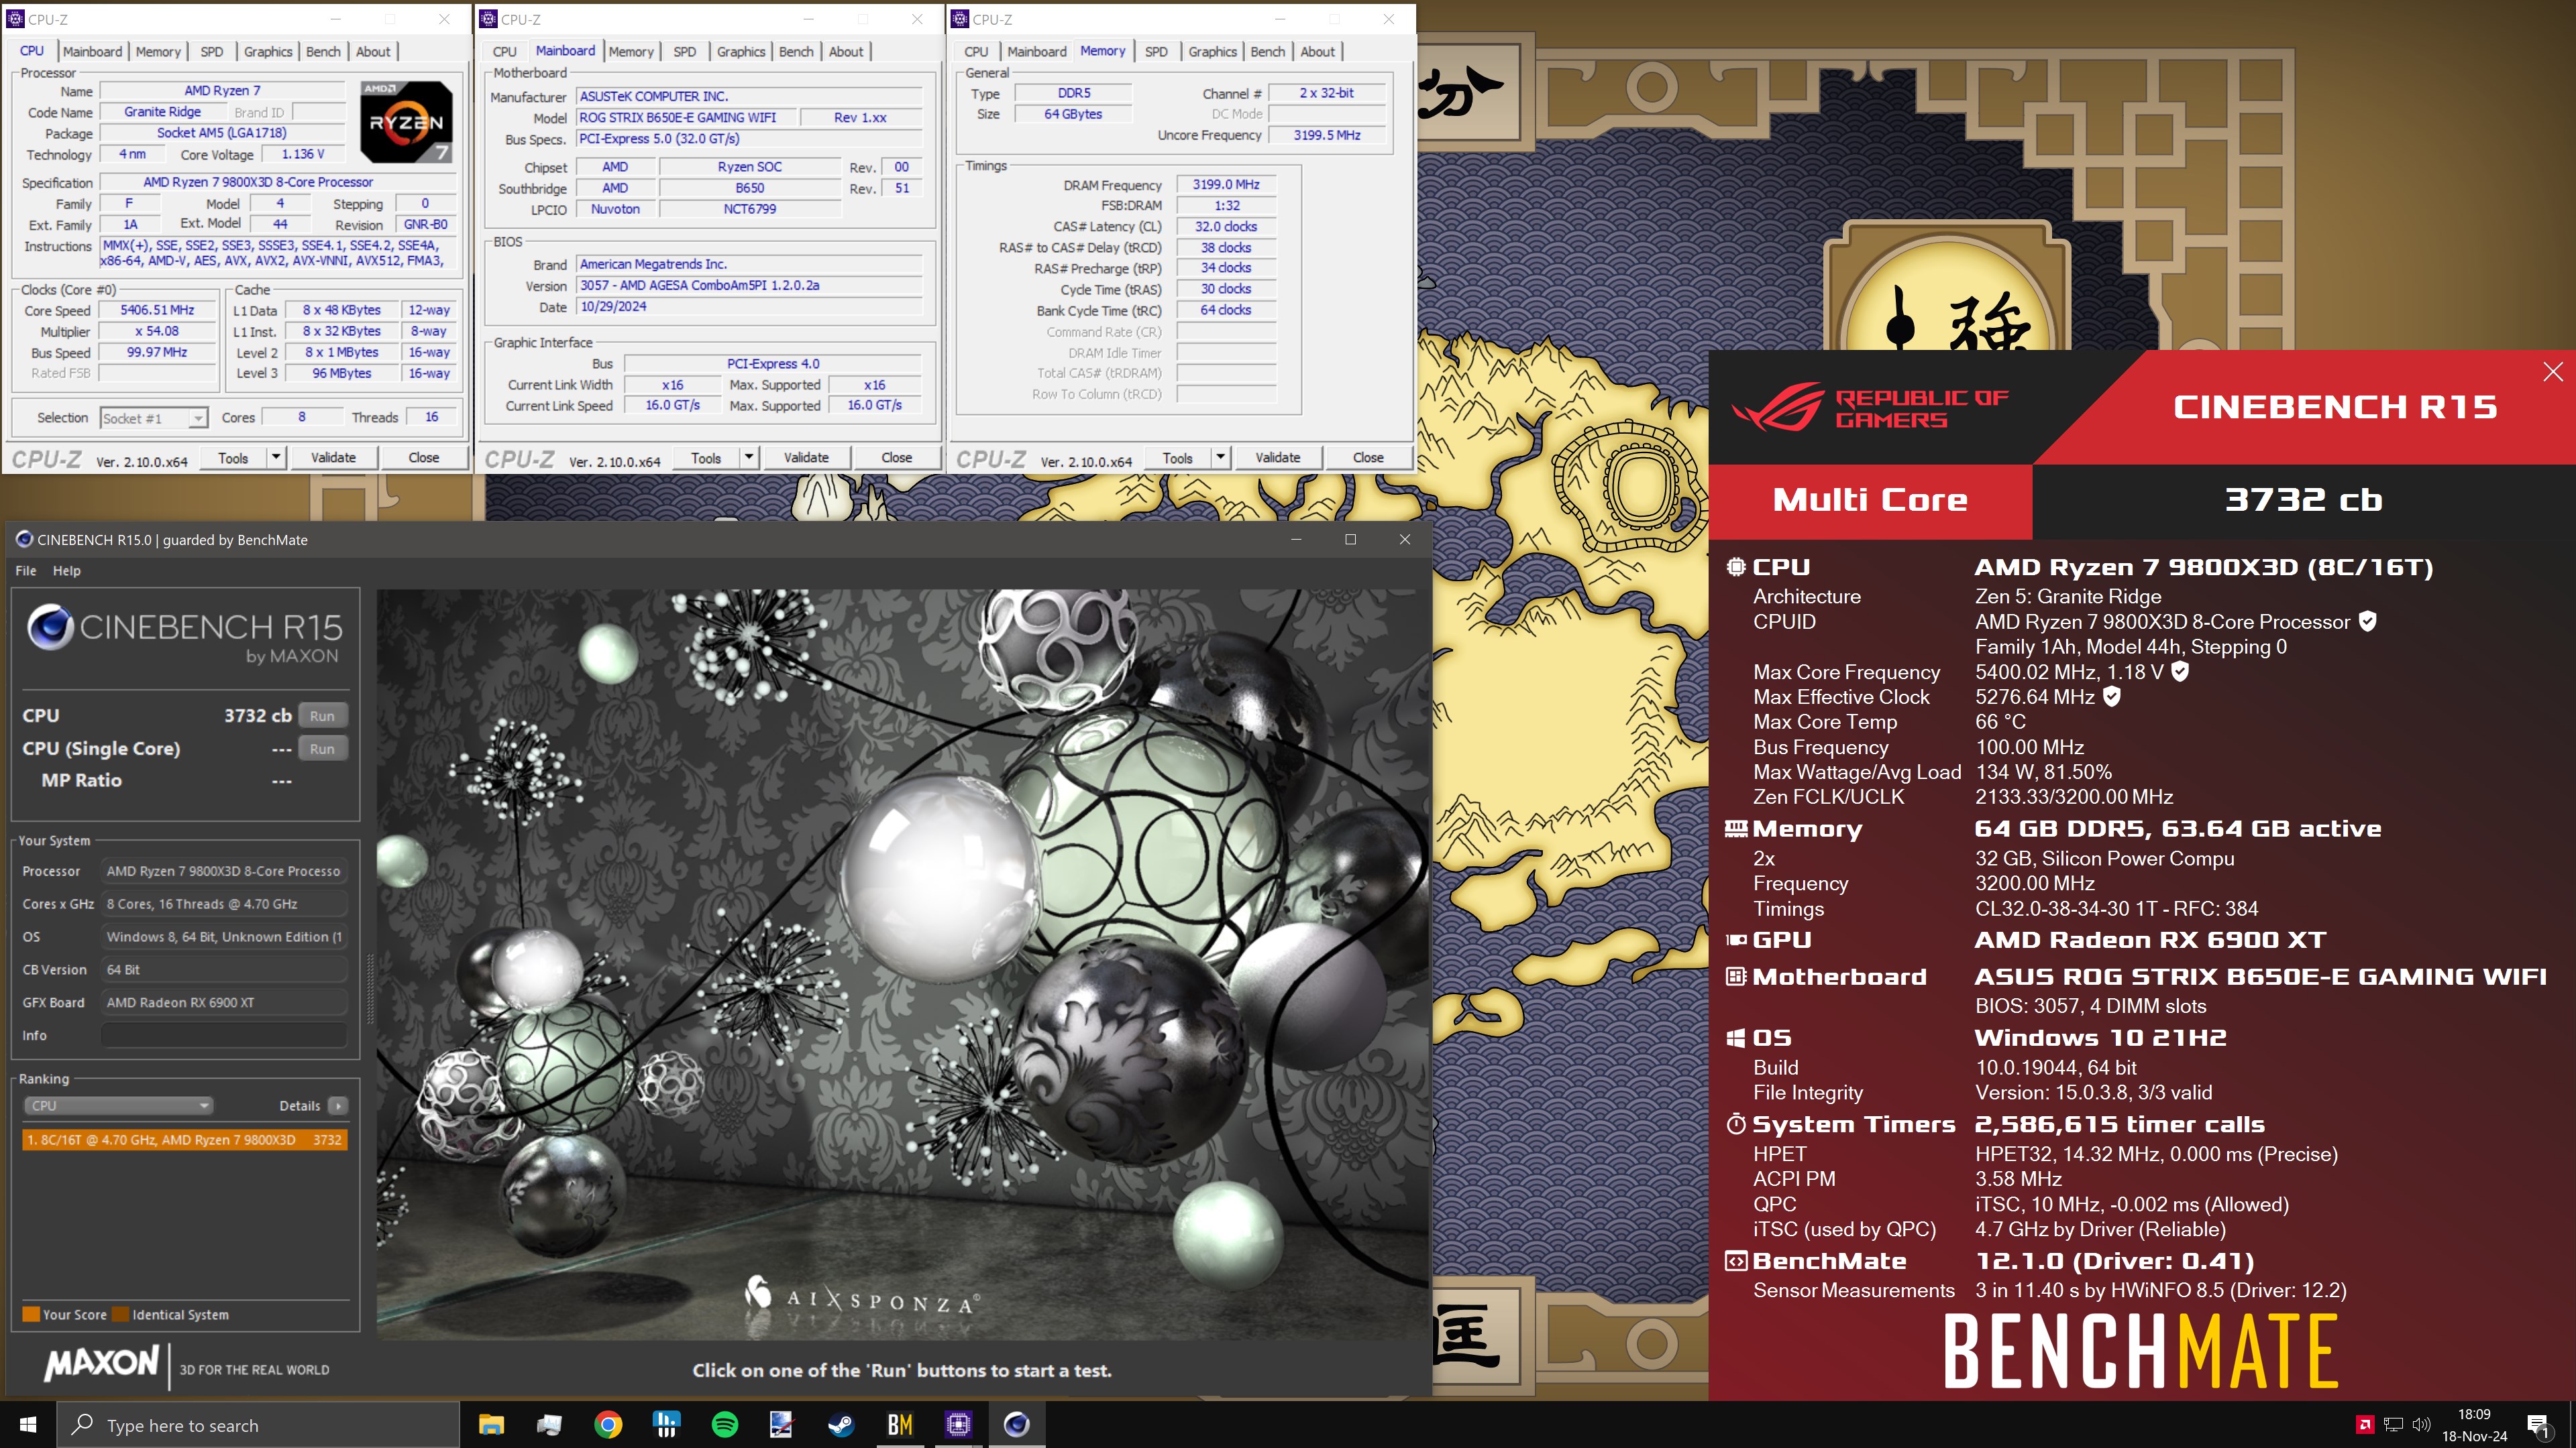The height and width of the screenshot is (1448, 2576).
Task: Click the Tools button in first CPU-Z window
Action: pos(233,458)
